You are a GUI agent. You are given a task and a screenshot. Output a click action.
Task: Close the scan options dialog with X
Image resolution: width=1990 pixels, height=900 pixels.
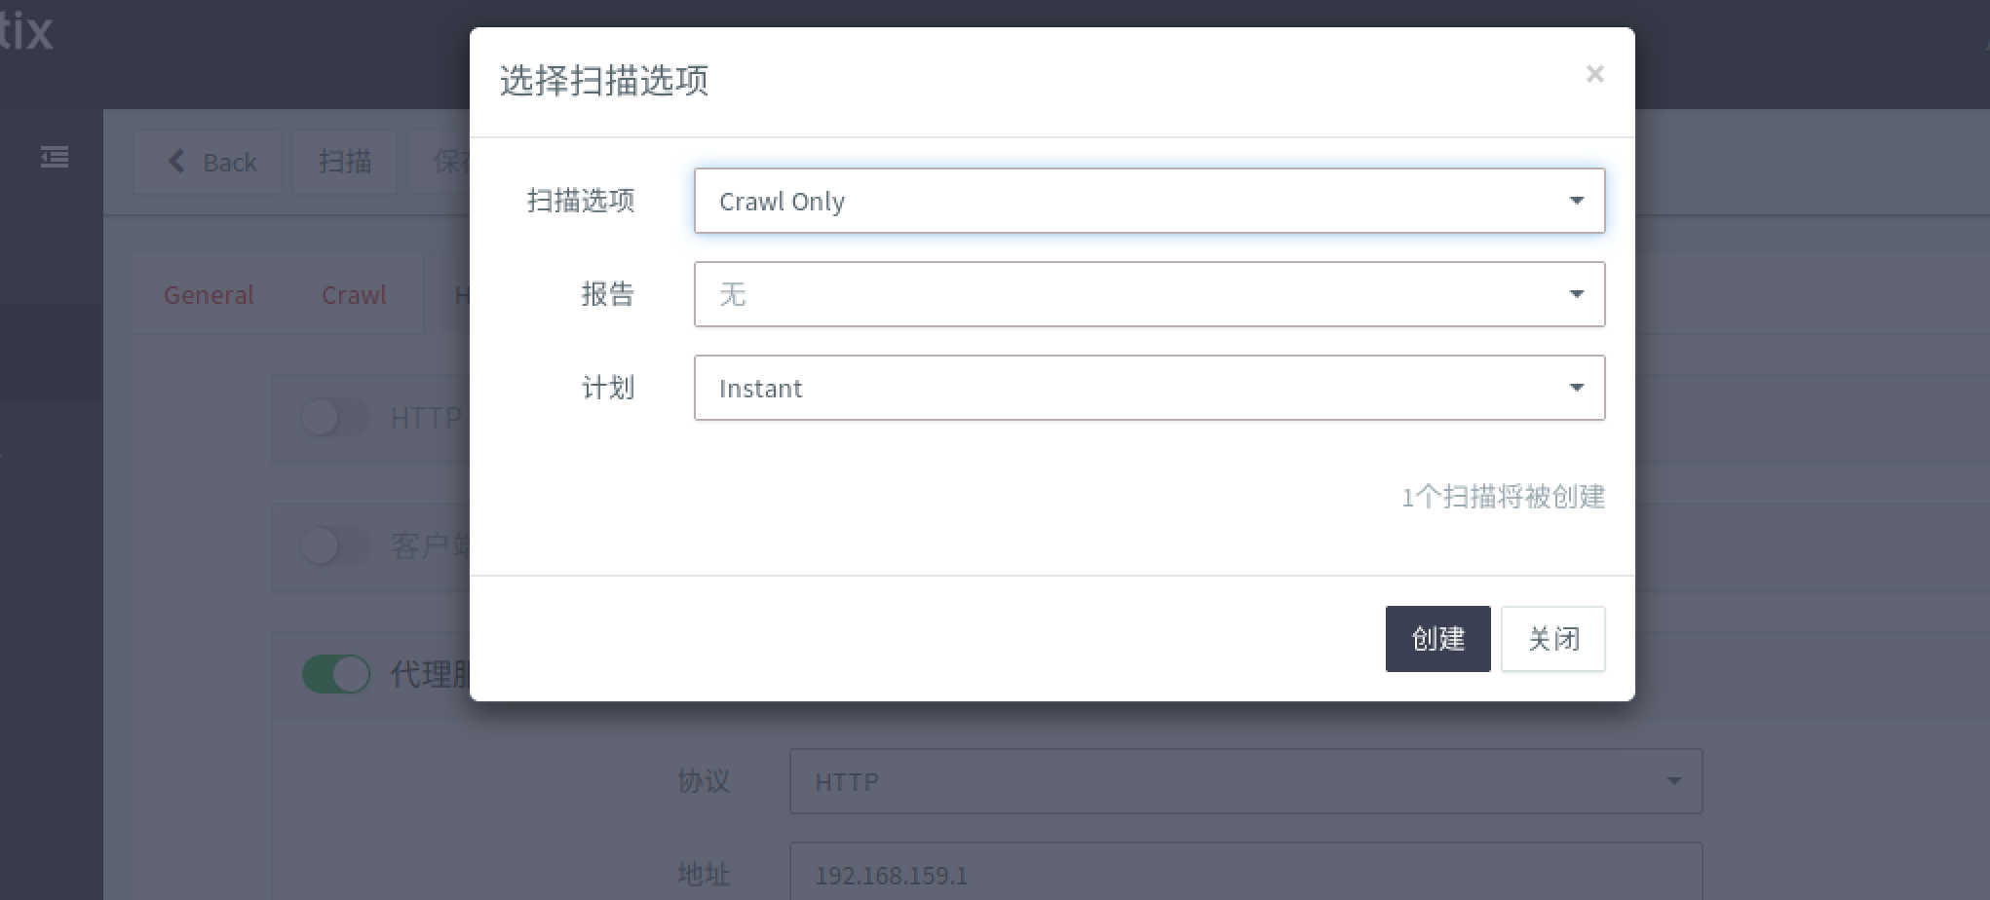(1594, 74)
